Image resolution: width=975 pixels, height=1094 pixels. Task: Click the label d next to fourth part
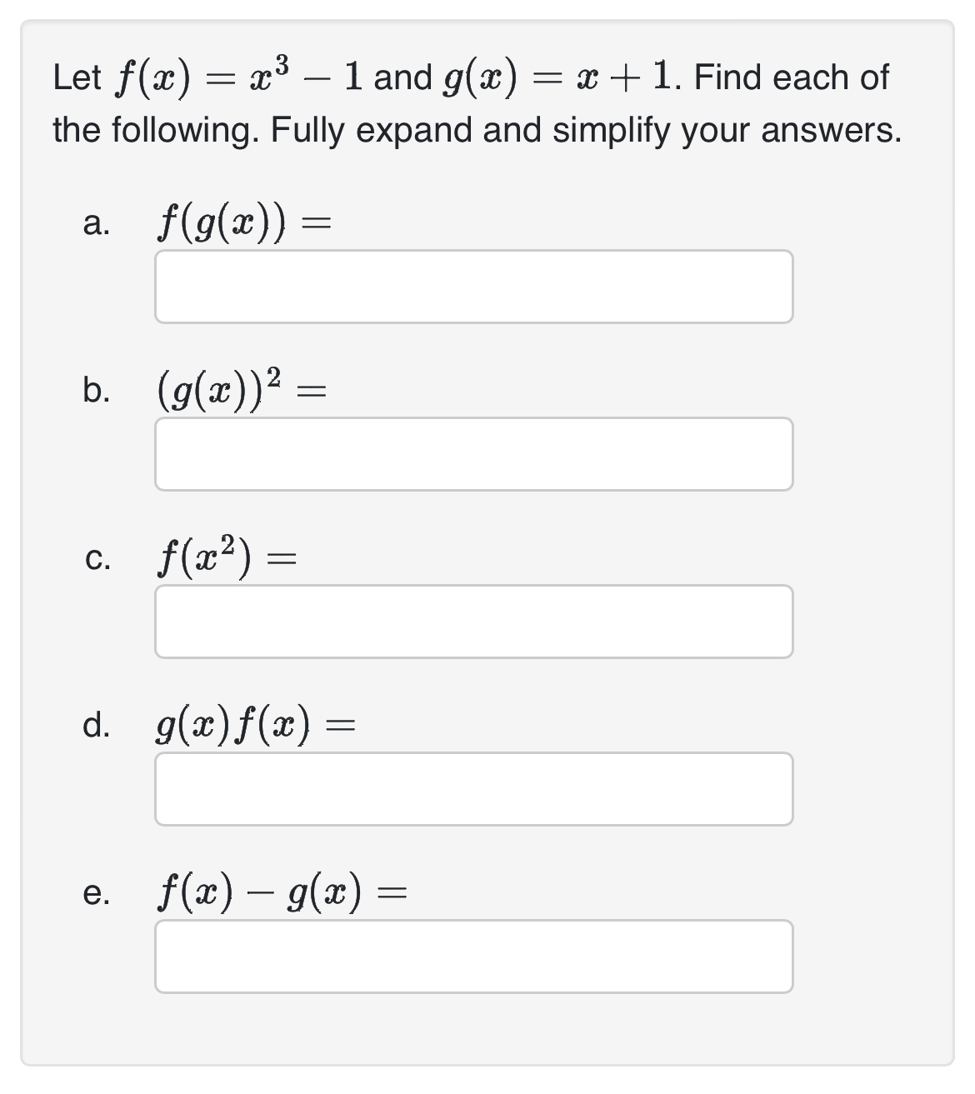click(97, 727)
